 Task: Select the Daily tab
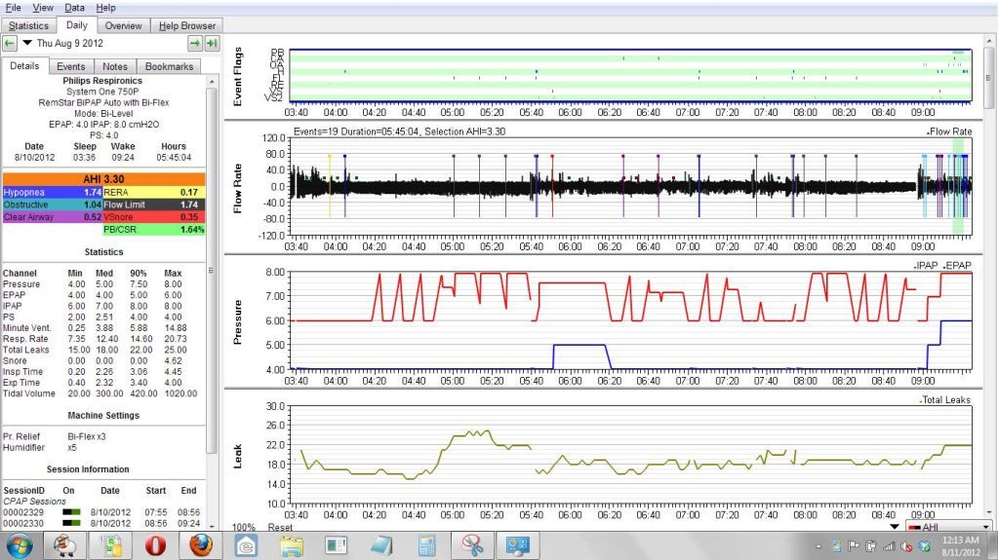click(x=76, y=25)
